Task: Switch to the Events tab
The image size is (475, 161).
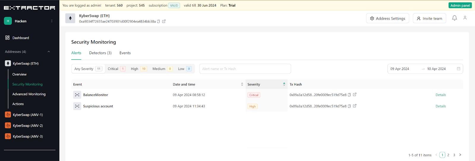Action: coord(125,53)
